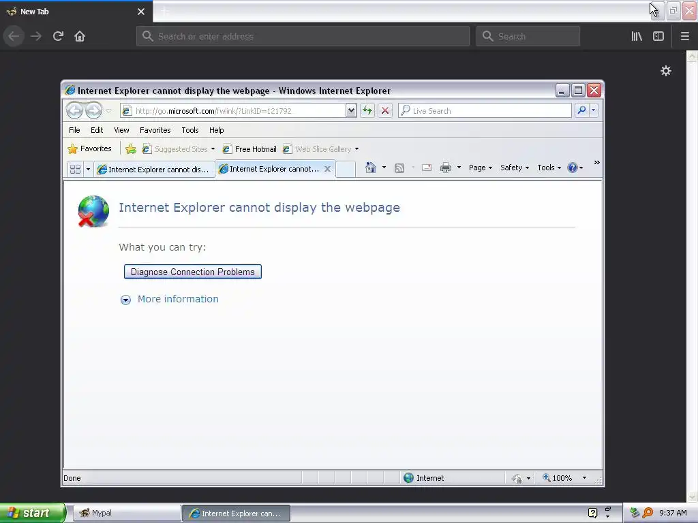Image resolution: width=698 pixels, height=523 pixels.
Task: Click protected mode icon in status bar
Action: 517,479
